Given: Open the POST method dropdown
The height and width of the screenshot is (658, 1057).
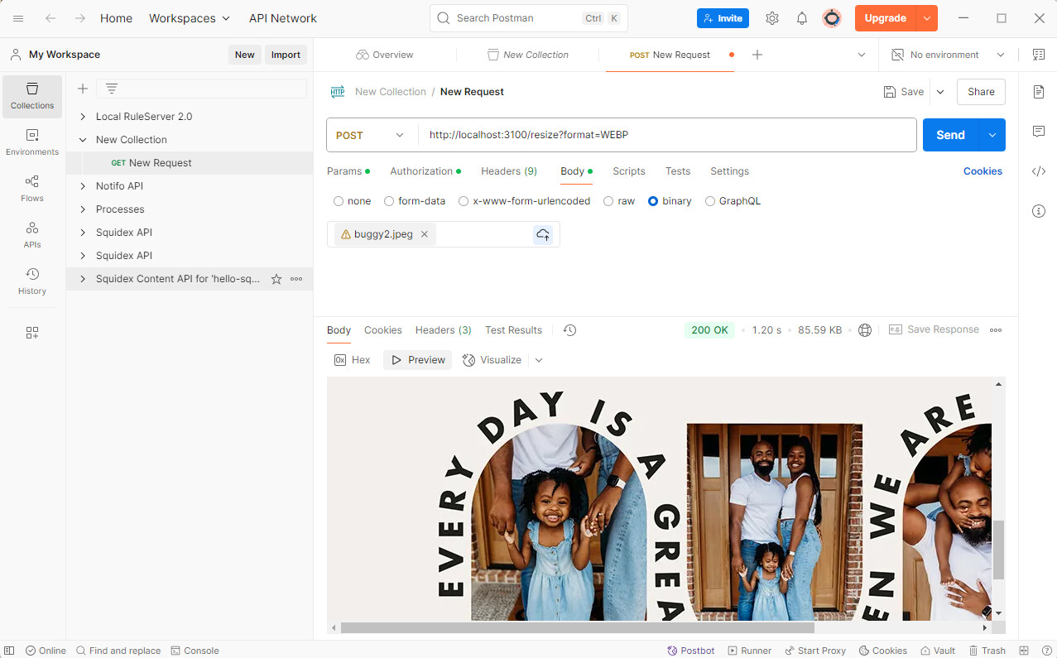Looking at the screenshot, I should [x=371, y=135].
